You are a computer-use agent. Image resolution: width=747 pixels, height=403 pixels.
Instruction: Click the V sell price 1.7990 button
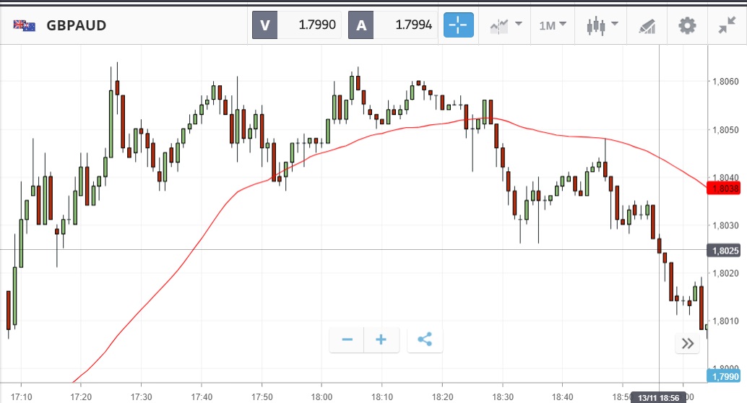point(296,26)
